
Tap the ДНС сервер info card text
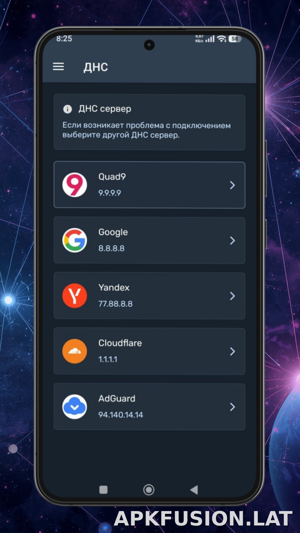pos(146,130)
